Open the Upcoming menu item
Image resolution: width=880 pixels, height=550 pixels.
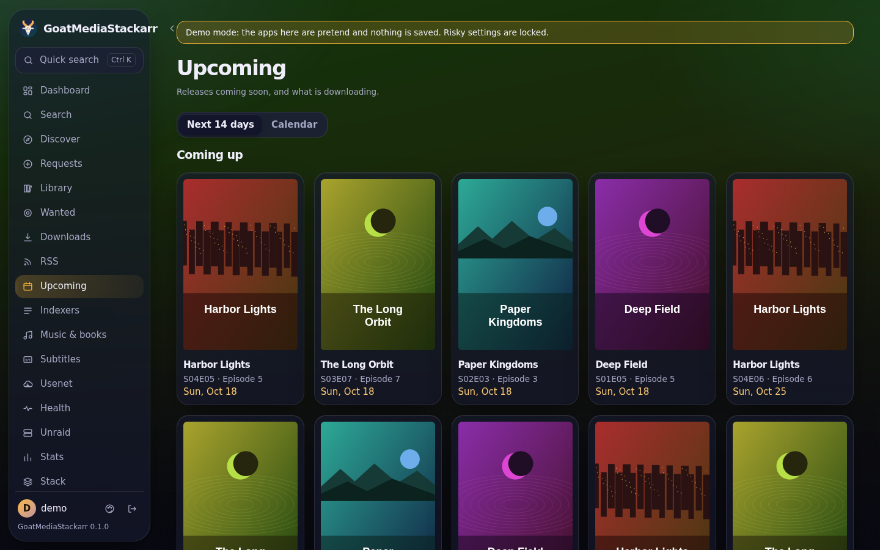click(79, 286)
